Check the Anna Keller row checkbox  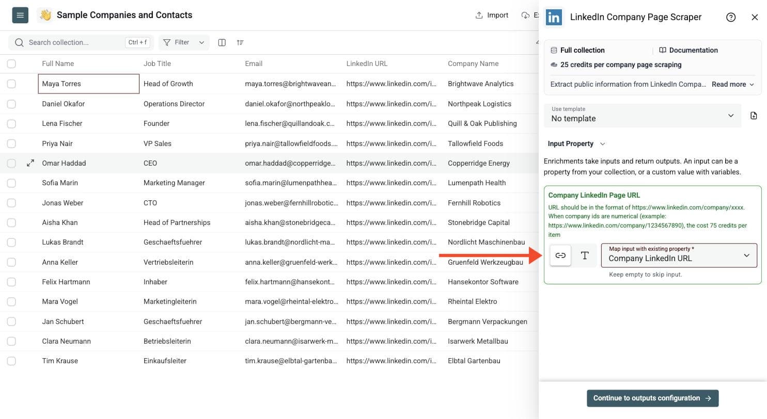pos(11,262)
